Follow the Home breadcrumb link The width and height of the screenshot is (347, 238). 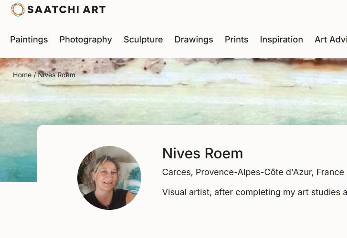[22, 75]
